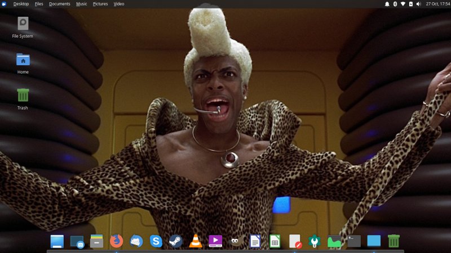
Task: Open the Wi-Fi network indicator
Action: [x=403, y=4]
